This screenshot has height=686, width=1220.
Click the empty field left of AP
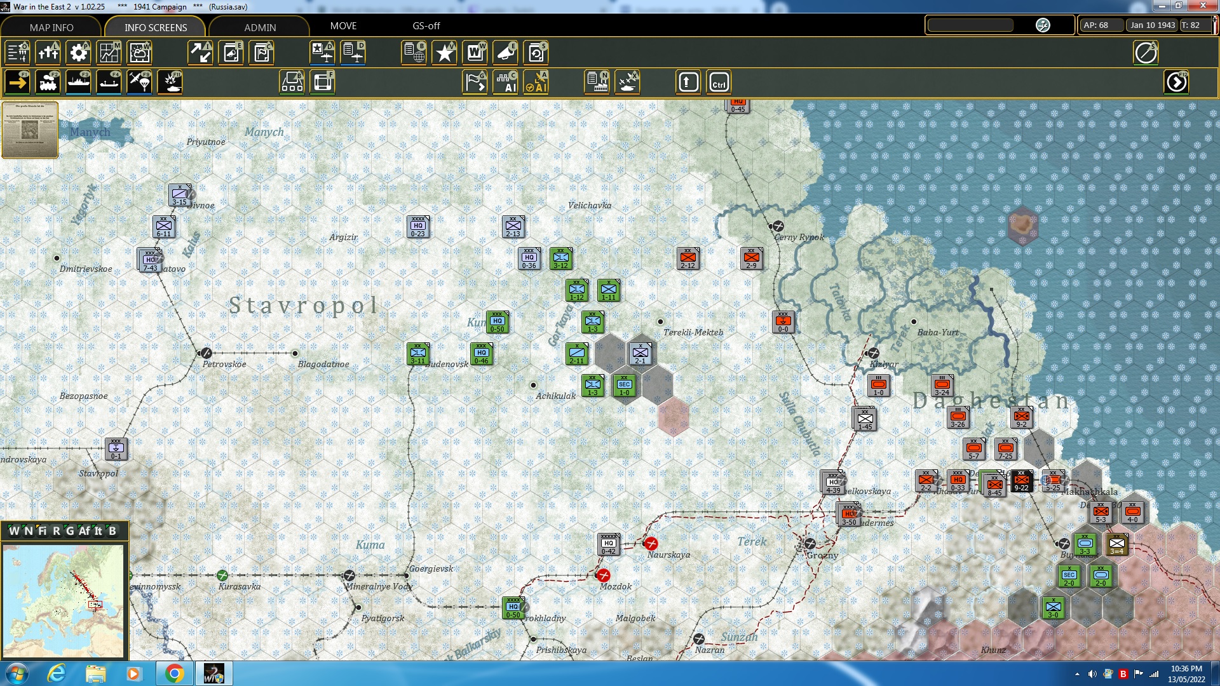tap(970, 25)
